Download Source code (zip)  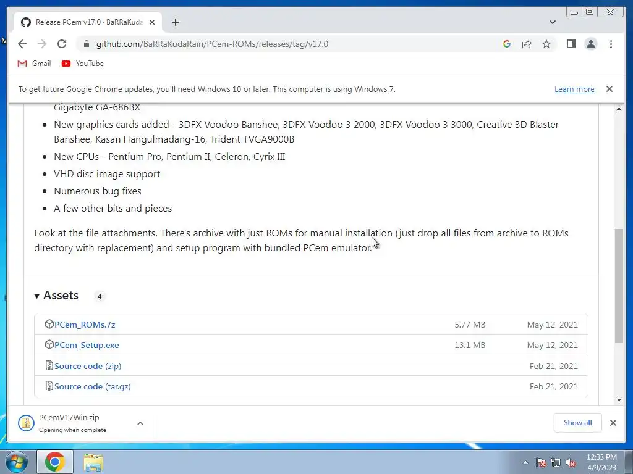tap(88, 366)
